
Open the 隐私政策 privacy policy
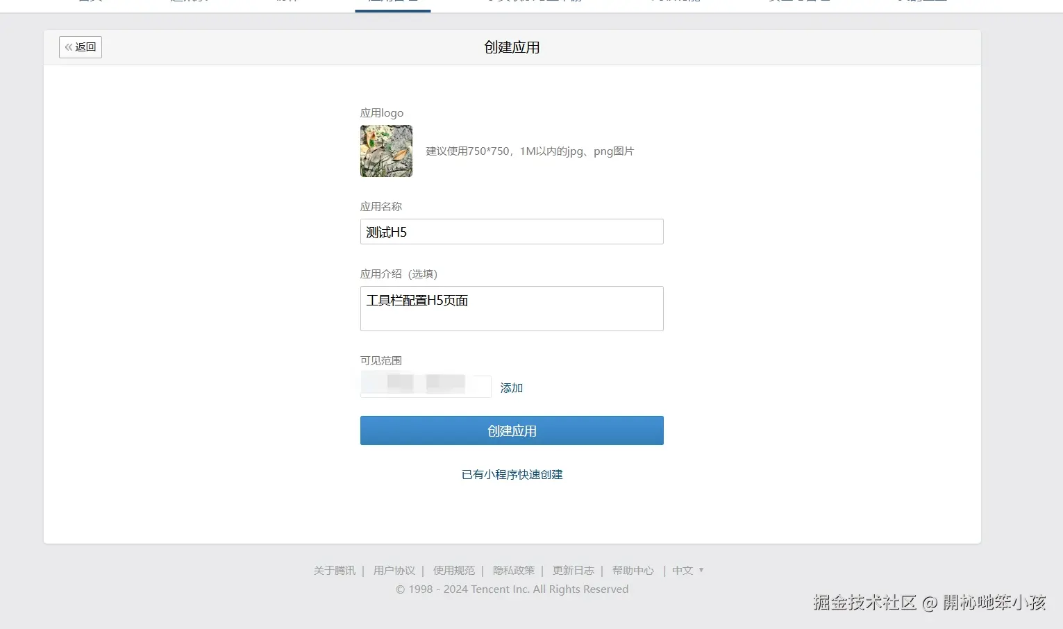514,570
